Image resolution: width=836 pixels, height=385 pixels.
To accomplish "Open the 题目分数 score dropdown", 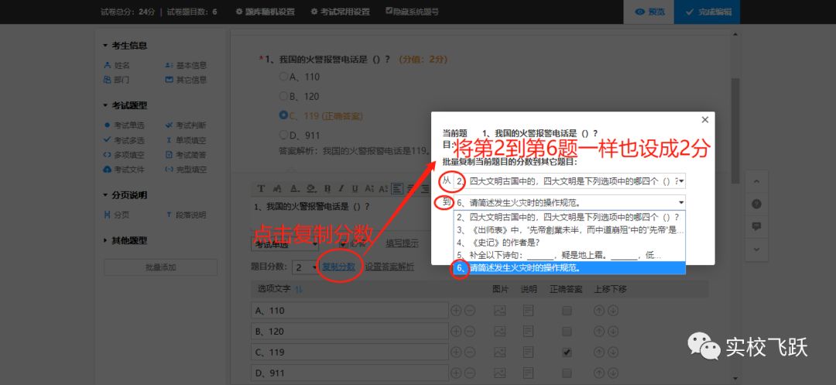I will coord(305,267).
